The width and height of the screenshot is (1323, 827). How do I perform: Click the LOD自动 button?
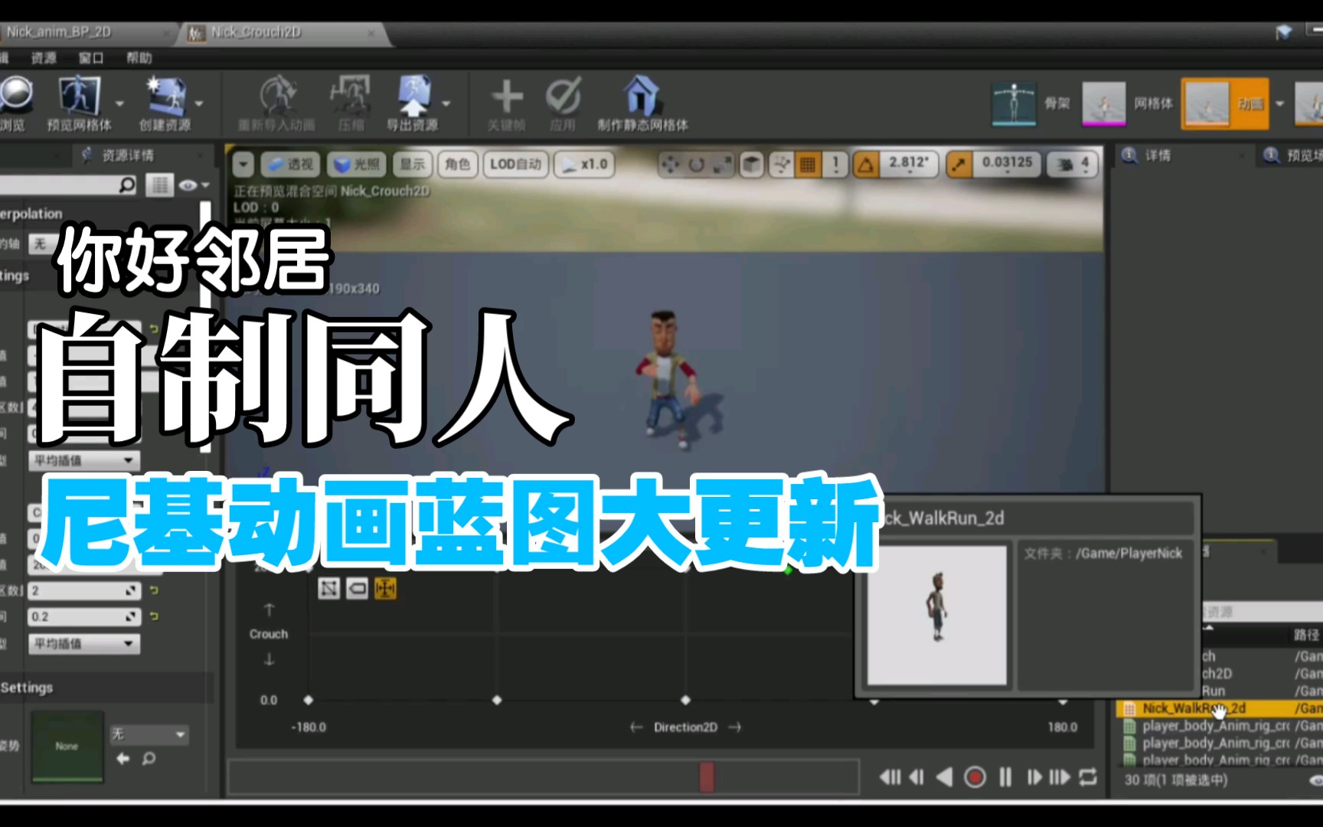(x=515, y=165)
